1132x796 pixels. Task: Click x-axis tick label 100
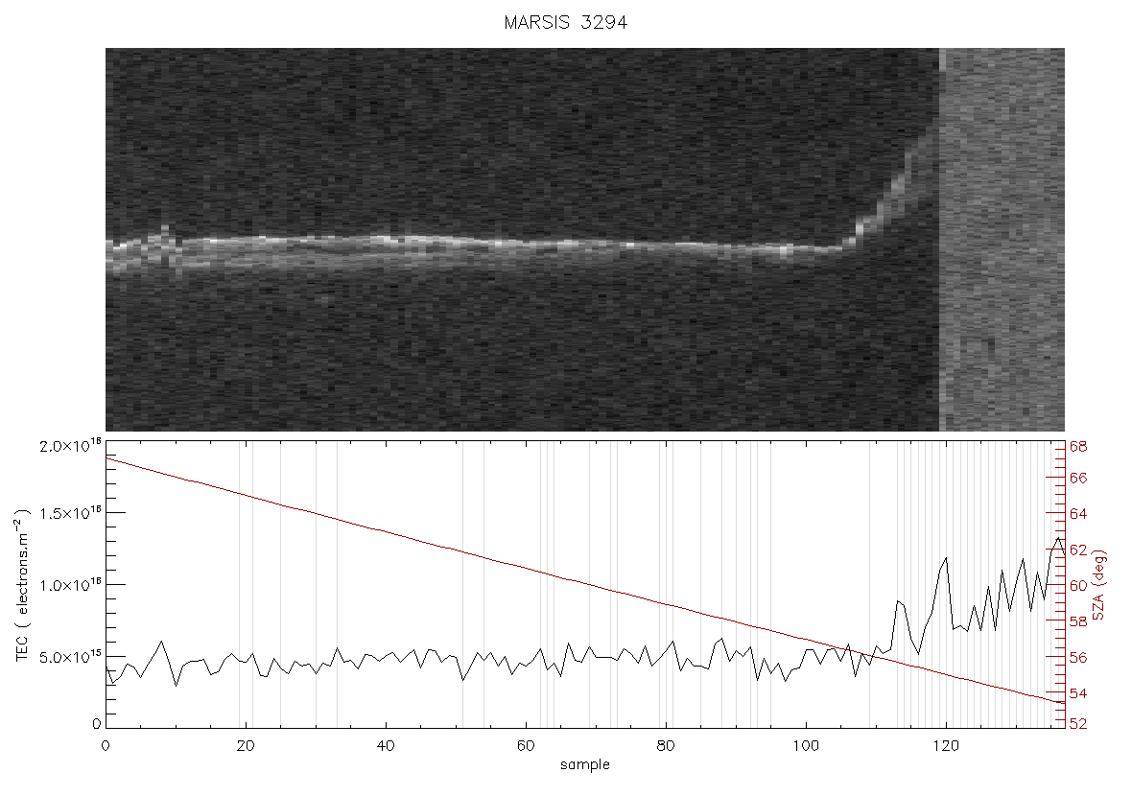[x=806, y=745]
